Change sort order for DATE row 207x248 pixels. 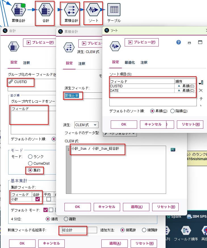click(x=185, y=91)
